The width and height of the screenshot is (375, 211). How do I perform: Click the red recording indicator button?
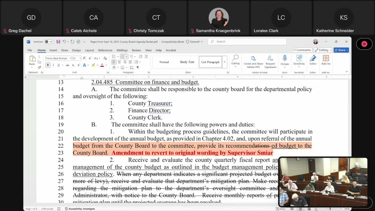click(364, 44)
